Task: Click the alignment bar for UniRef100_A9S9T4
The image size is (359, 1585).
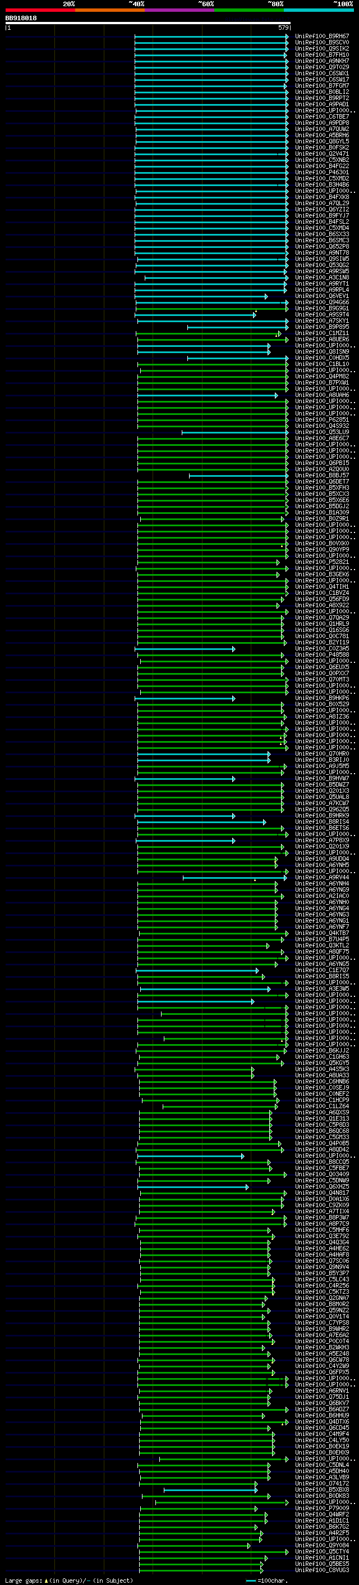Action: pyautogui.click(x=196, y=315)
